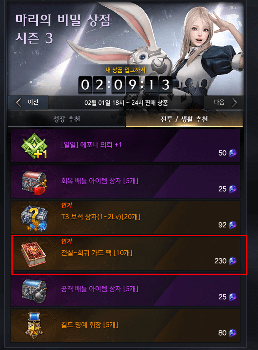The width and height of the screenshot is (258, 350).
Task: Open the [일일] 에포나 의뢰 +1 item
Action: point(125,145)
